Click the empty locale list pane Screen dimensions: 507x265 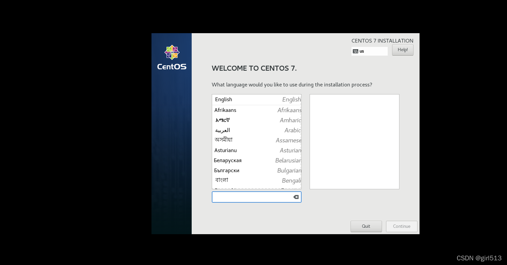click(354, 142)
